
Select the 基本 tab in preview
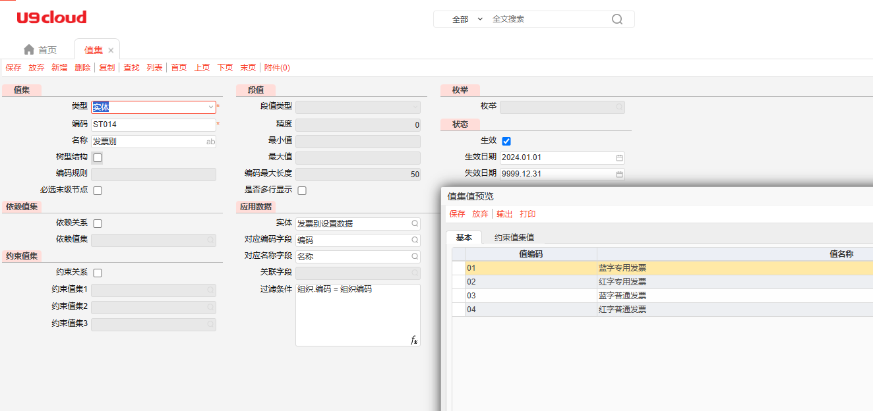(464, 238)
